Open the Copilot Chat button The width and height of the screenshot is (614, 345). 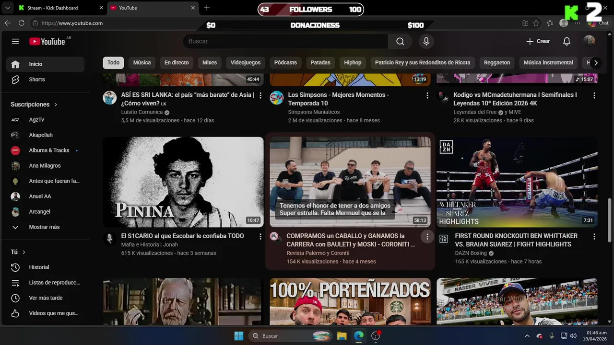point(598,23)
